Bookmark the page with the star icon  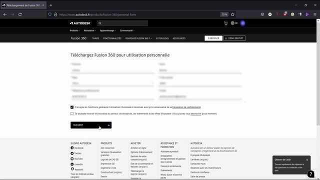click(x=232, y=14)
